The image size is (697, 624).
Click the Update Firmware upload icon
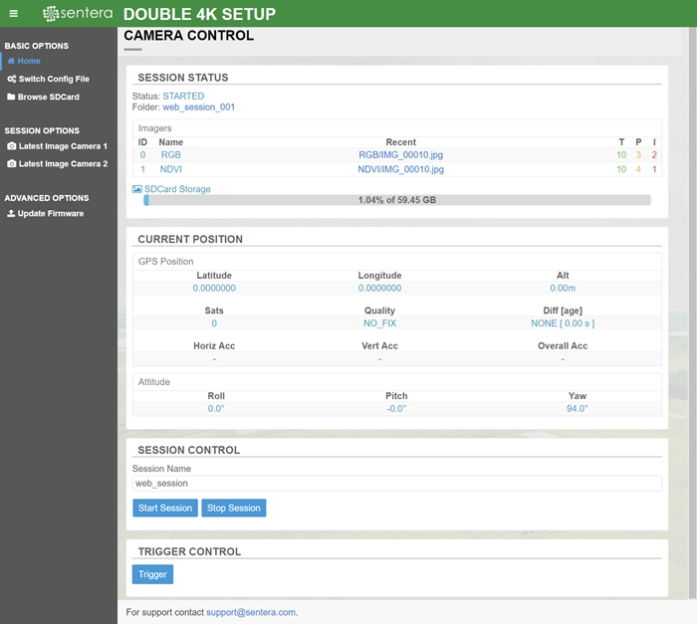[11, 214]
